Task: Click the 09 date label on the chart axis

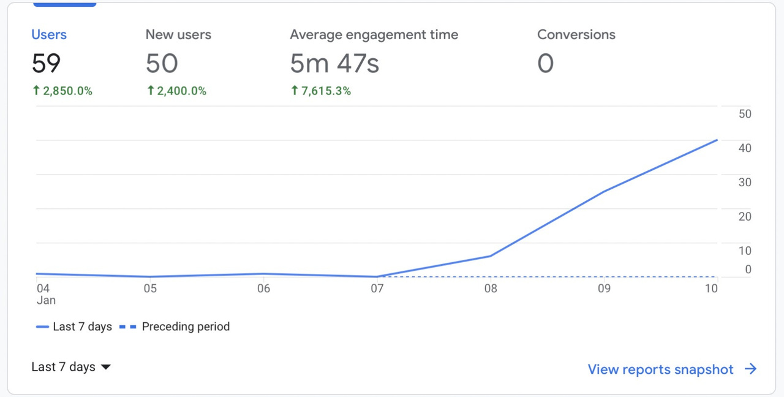Action: point(604,289)
